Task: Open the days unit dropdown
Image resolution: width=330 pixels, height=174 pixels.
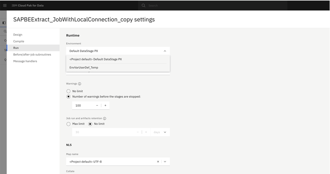Action: coord(160,132)
